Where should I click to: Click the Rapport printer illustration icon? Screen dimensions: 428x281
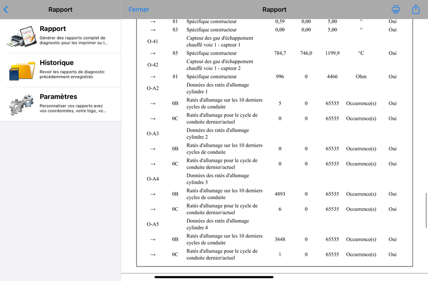point(22,36)
